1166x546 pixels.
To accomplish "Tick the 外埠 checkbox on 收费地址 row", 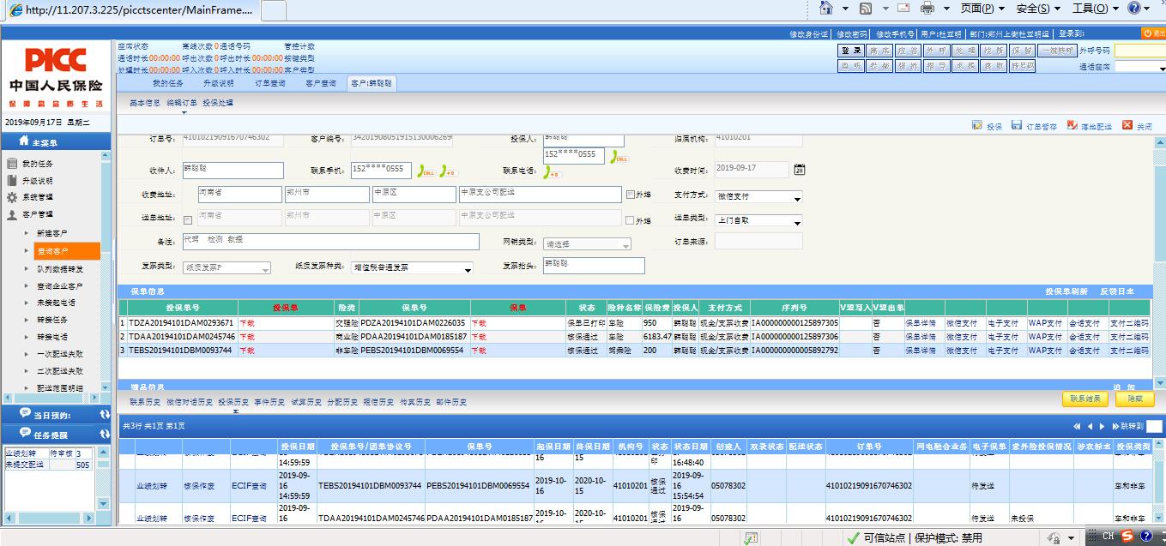I will 631,195.
